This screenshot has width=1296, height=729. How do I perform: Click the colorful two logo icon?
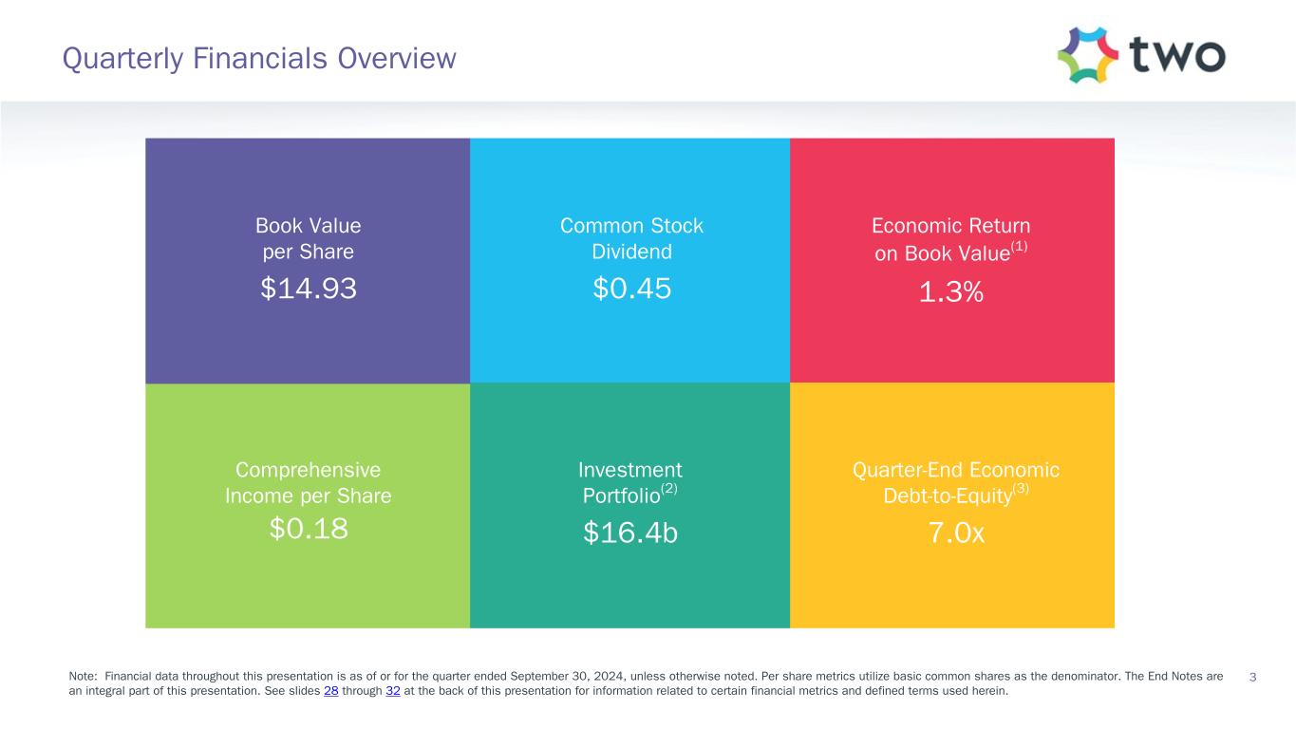1087,55
